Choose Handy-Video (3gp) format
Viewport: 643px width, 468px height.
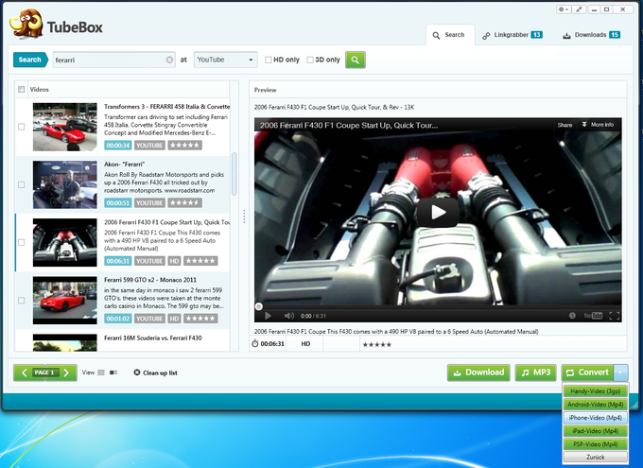pos(595,390)
